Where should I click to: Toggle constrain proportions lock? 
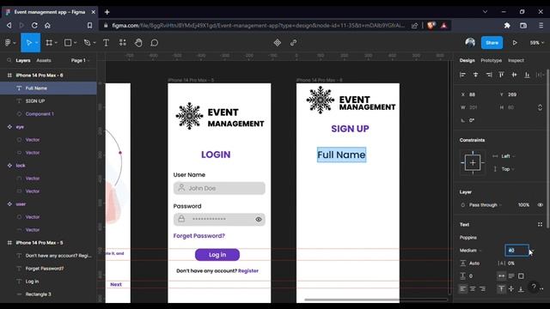click(x=540, y=107)
